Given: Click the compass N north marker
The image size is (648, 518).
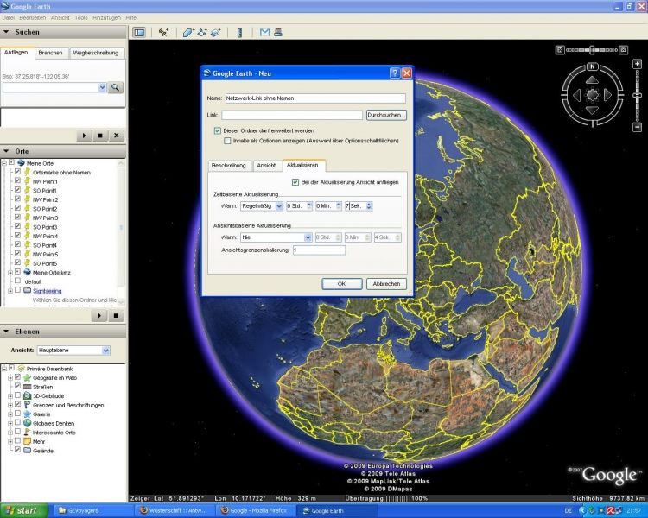Looking at the screenshot, I should click(592, 66).
